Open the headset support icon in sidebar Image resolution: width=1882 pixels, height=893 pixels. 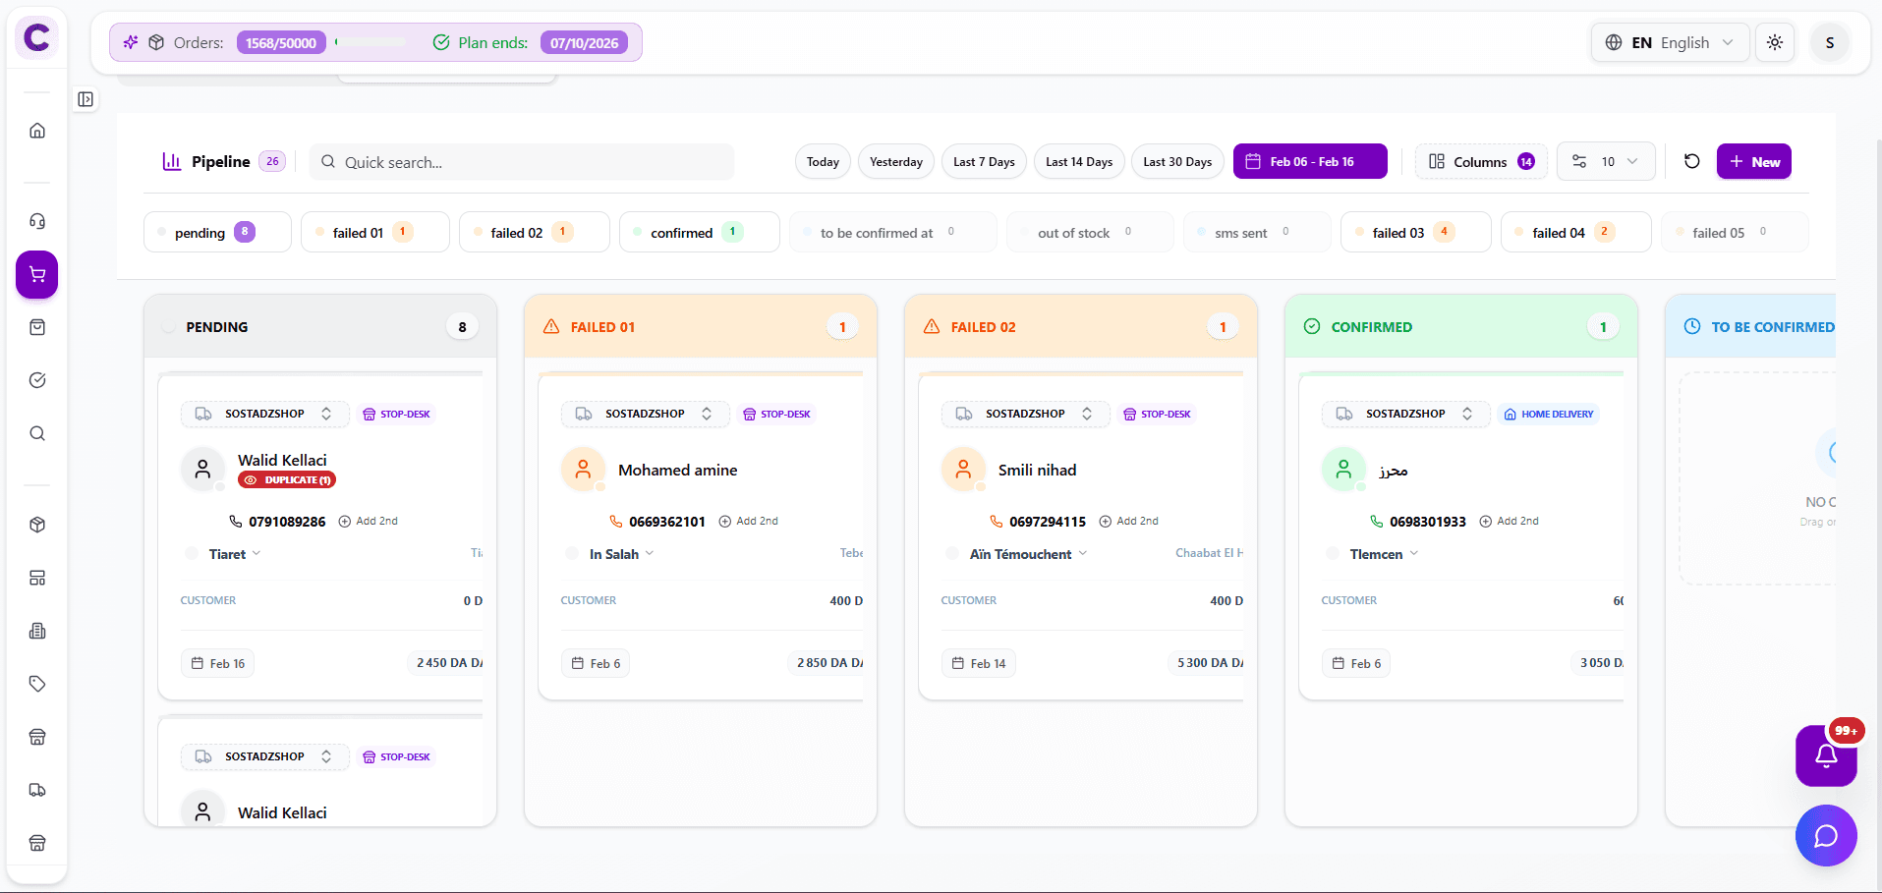[36, 221]
